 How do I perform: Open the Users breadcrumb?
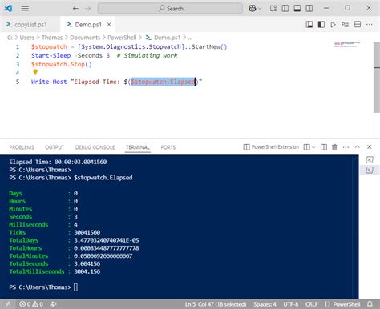[27, 38]
